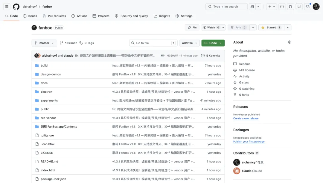Open alchaincyf owner breadcrumb link
The height and width of the screenshot is (183, 323).
[x=29, y=7]
